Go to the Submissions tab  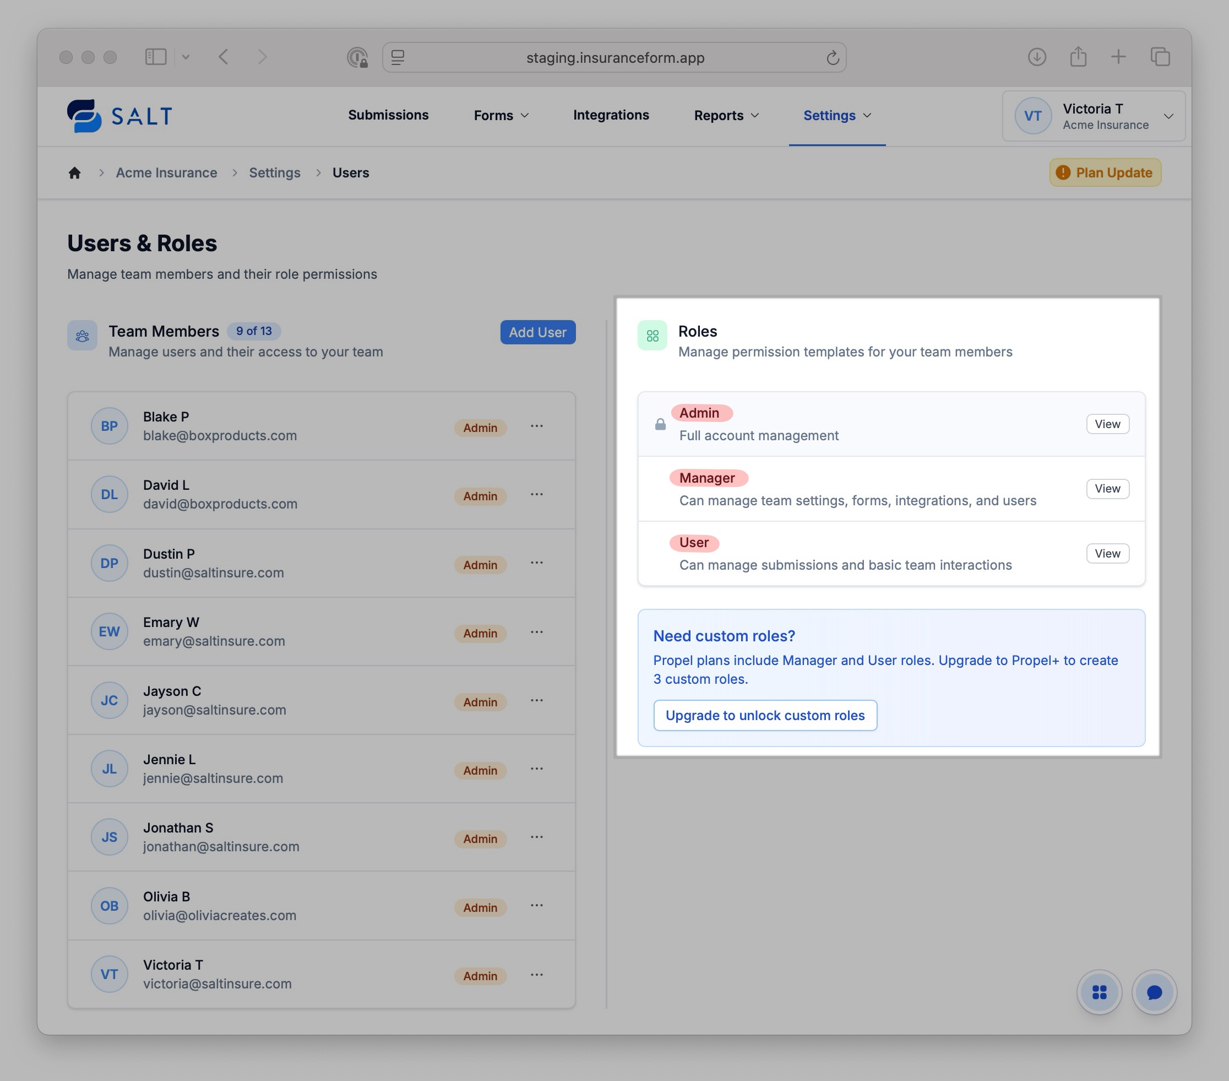click(x=388, y=115)
